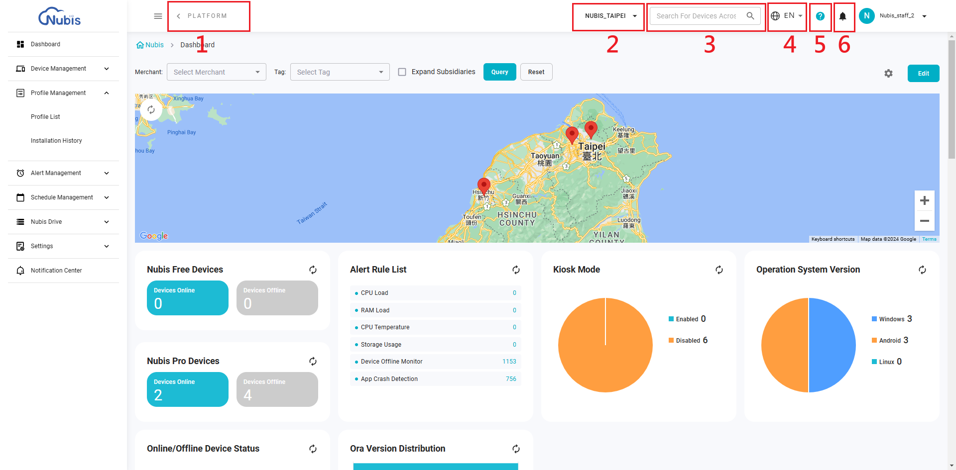The image size is (956, 470).
Task: Open Profile List
Action: click(45, 117)
